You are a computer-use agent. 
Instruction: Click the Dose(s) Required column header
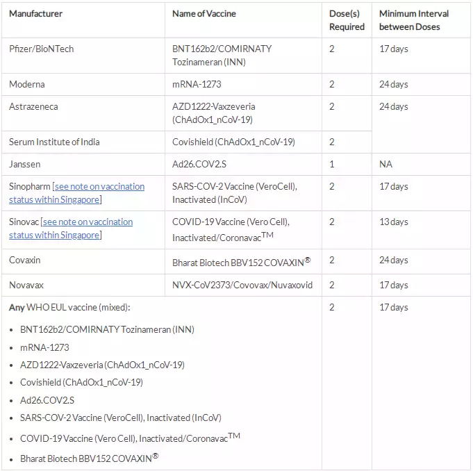347,20
